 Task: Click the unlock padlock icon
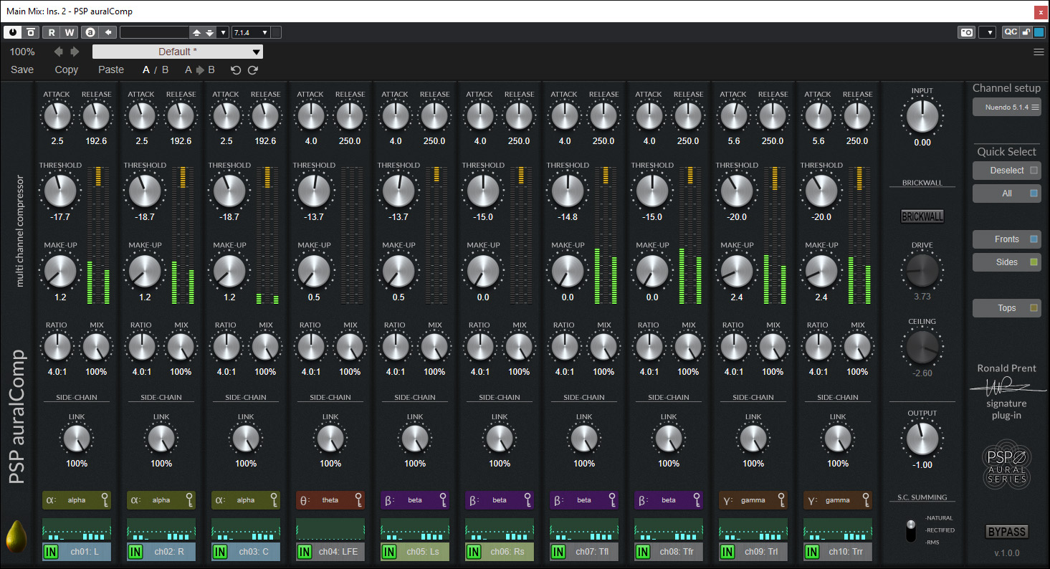point(1026,32)
